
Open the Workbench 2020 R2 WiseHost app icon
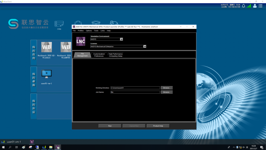46,47
